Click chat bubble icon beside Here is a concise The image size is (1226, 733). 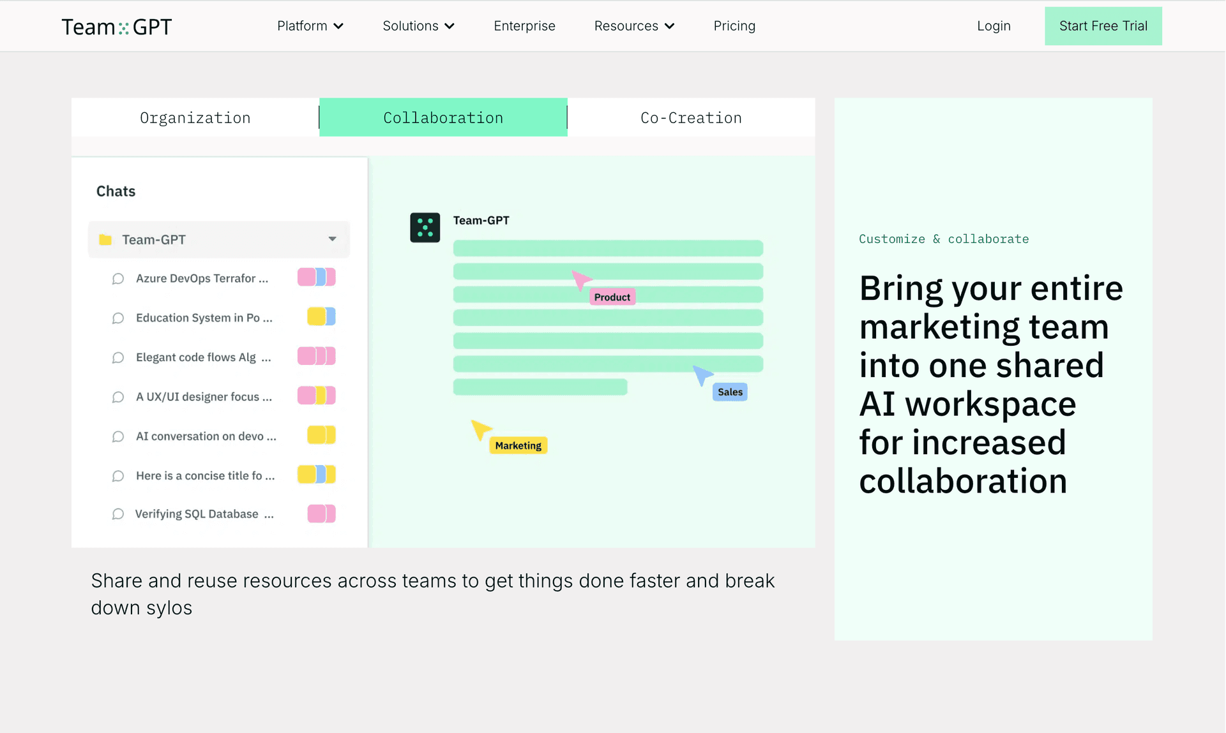pyautogui.click(x=118, y=477)
